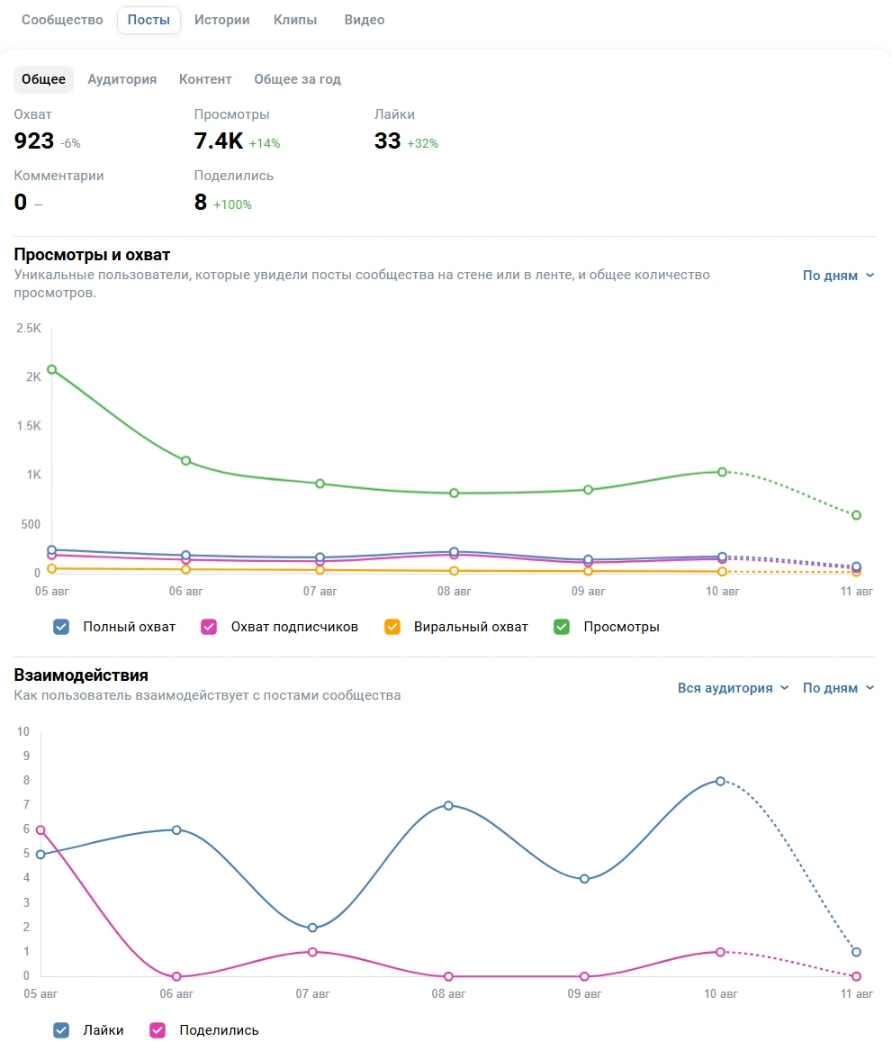This screenshot has width=892, height=1051.
Task: Click the pink Поделились point at 07 авг
Action: pyautogui.click(x=312, y=952)
